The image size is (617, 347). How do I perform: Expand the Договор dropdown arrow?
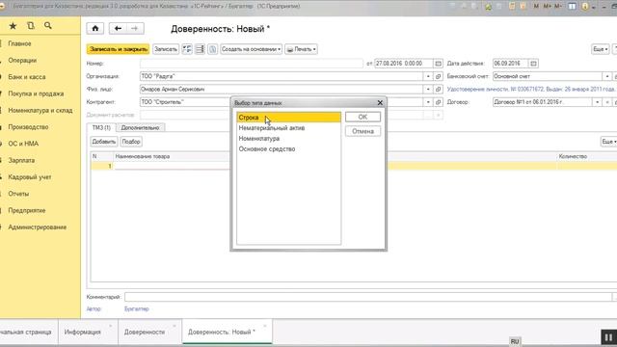597,102
